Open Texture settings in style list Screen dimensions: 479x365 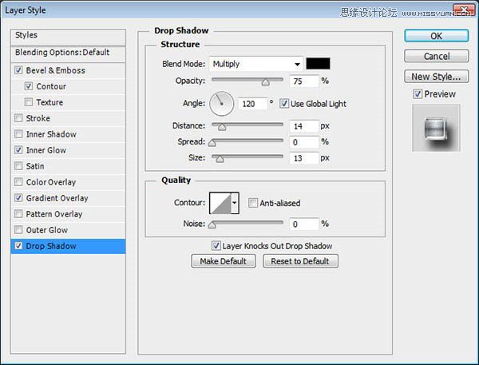point(49,102)
